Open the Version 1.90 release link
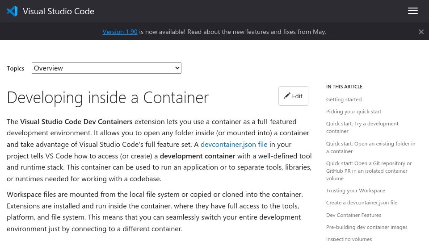The image size is (429, 241). (x=120, y=32)
